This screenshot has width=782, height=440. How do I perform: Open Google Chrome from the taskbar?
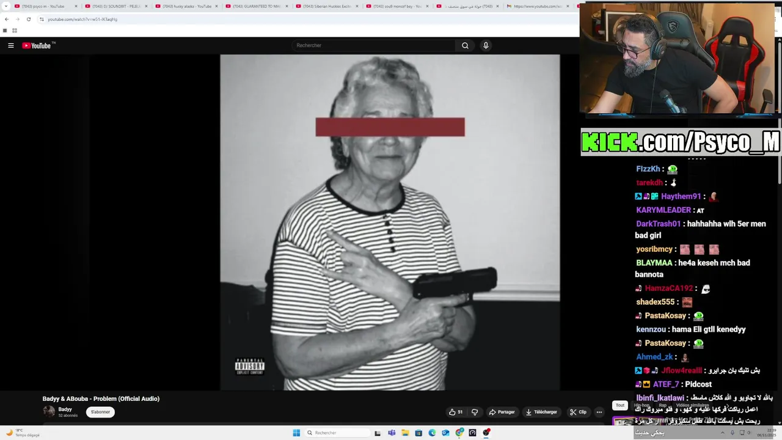[459, 433]
